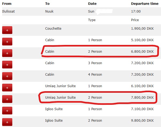The height and width of the screenshot is (127, 161).
Task: Add the Couchette option with plus button
Action: [x=7, y=30]
